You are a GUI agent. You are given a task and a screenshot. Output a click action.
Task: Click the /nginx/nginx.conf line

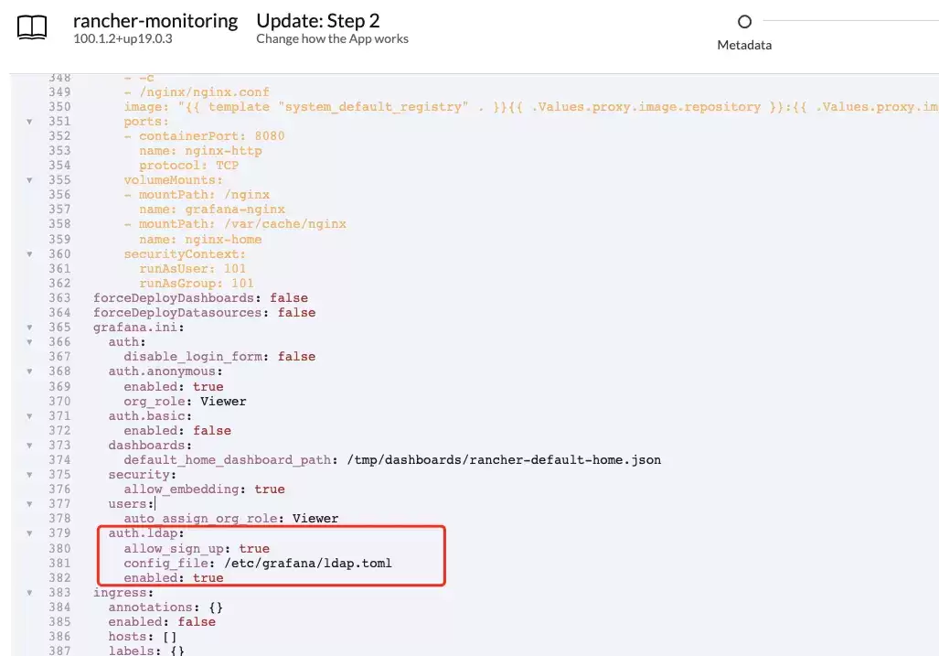point(197,92)
